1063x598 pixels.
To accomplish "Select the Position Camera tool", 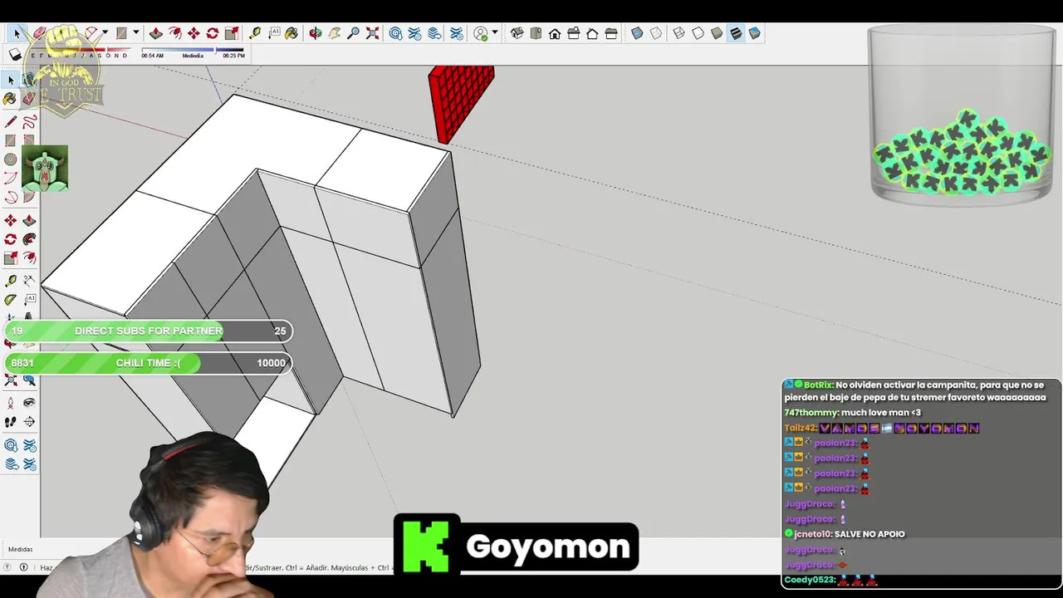I will coord(11,402).
